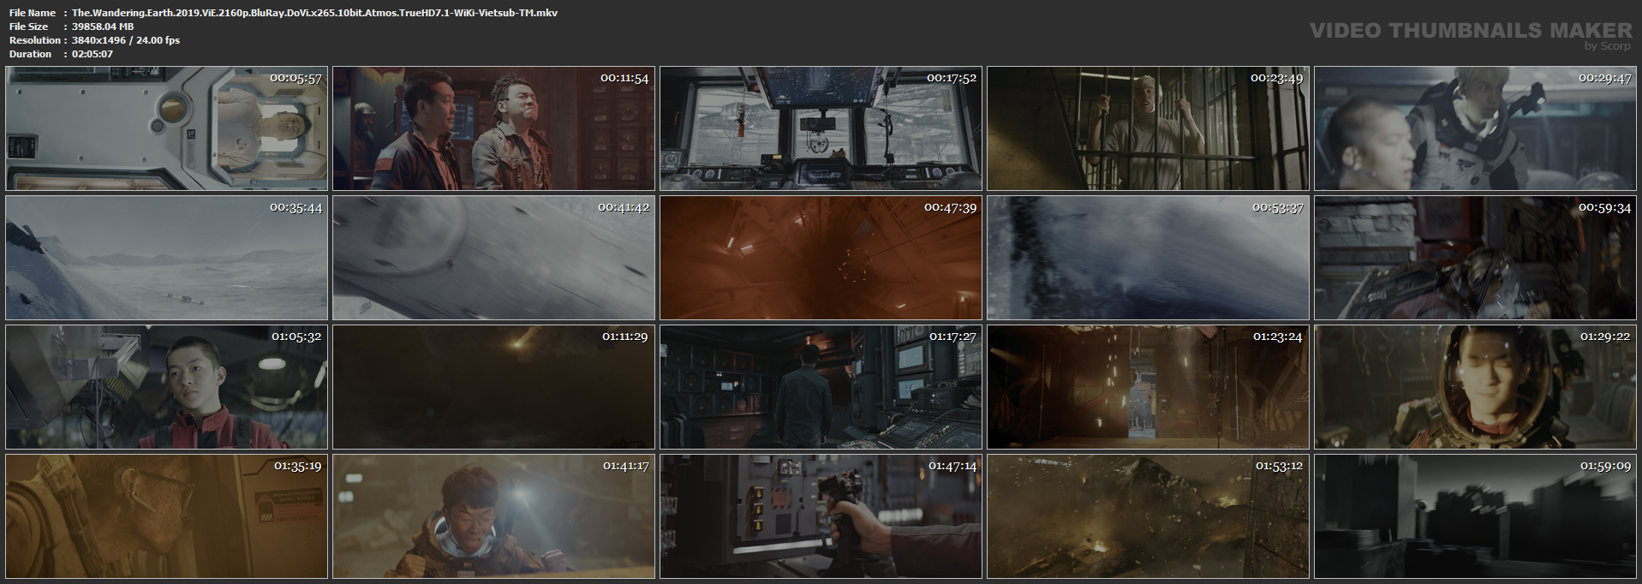Click the 'File Size' label
This screenshot has height=584, width=1642.
coord(29,27)
